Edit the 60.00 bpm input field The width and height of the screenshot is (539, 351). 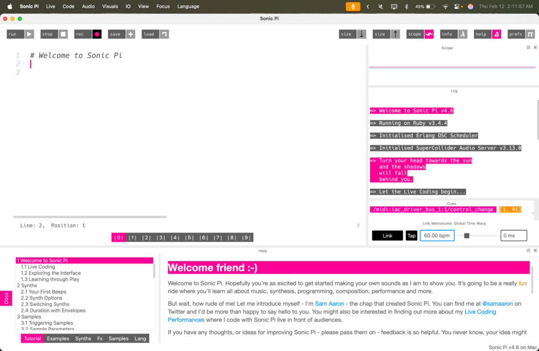coord(437,235)
